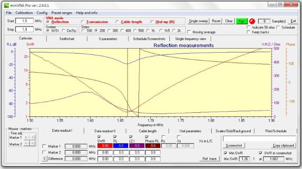Viewport: 302px width, 169px height.
Task: Click the Ref. trace button
Action: 209,159
